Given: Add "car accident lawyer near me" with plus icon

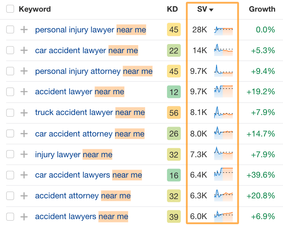Looking at the screenshot, I should [24, 51].
